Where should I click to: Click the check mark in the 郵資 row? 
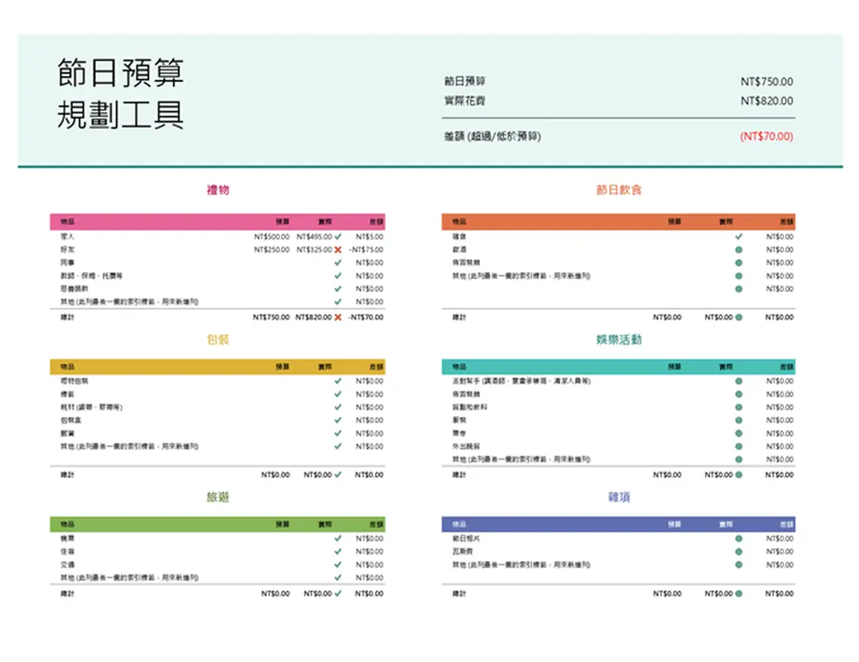click(338, 434)
